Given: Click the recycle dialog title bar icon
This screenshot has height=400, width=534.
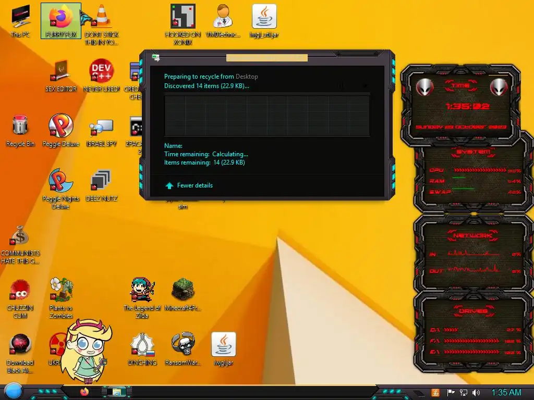Looking at the screenshot, I should tap(156, 57).
